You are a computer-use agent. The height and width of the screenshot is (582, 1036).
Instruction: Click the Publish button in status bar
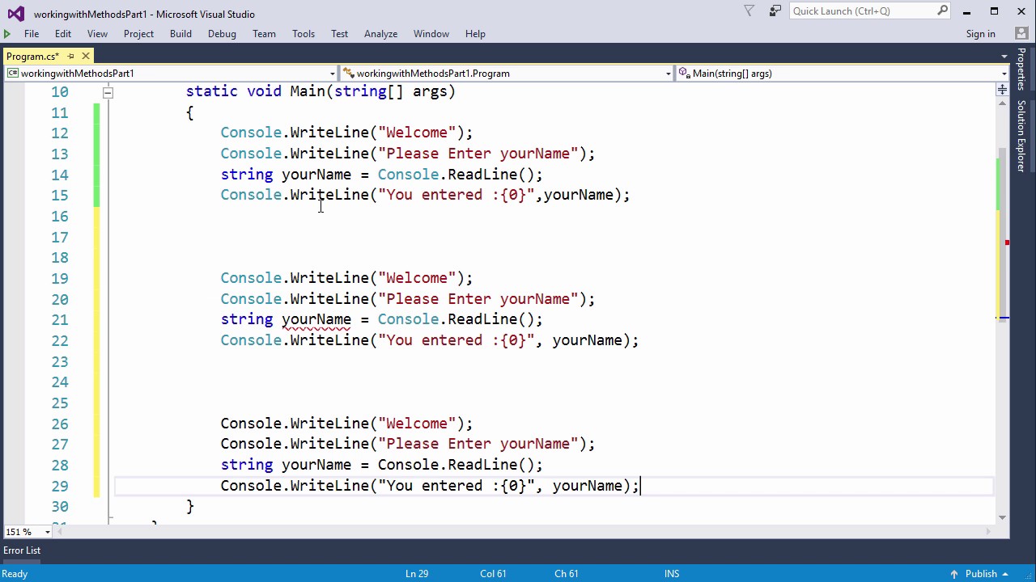982,573
